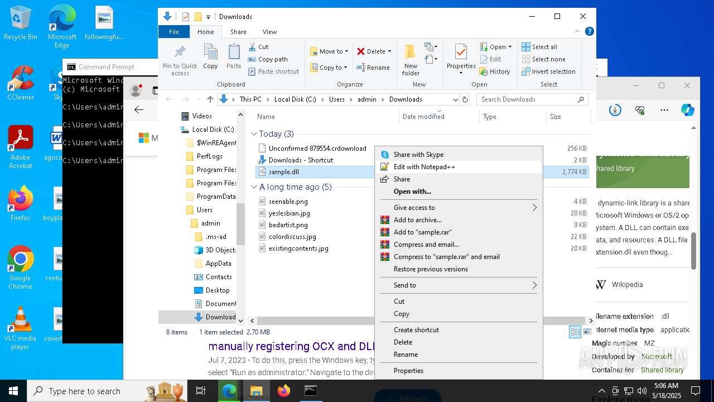Click Edge back arrow button

tap(139, 110)
